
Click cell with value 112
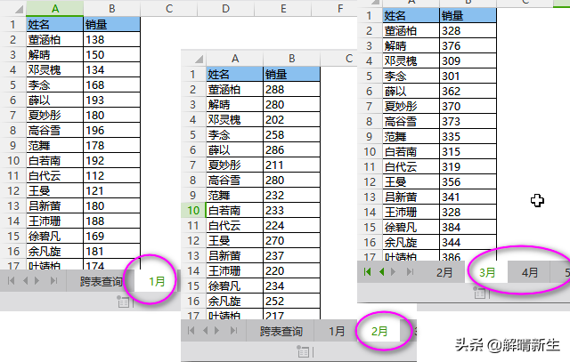point(112,176)
